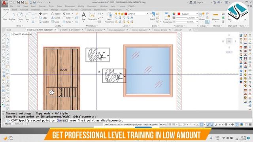
Task: Click the Copy tool in Modify panel
Action: tap(43, 18)
